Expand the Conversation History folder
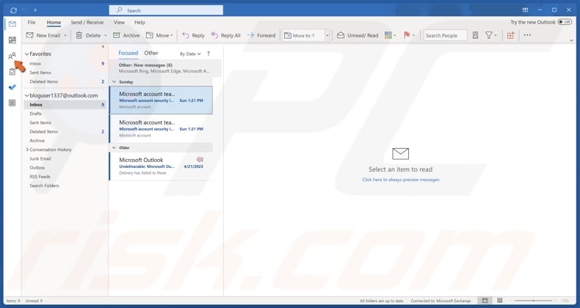 (x=27, y=150)
